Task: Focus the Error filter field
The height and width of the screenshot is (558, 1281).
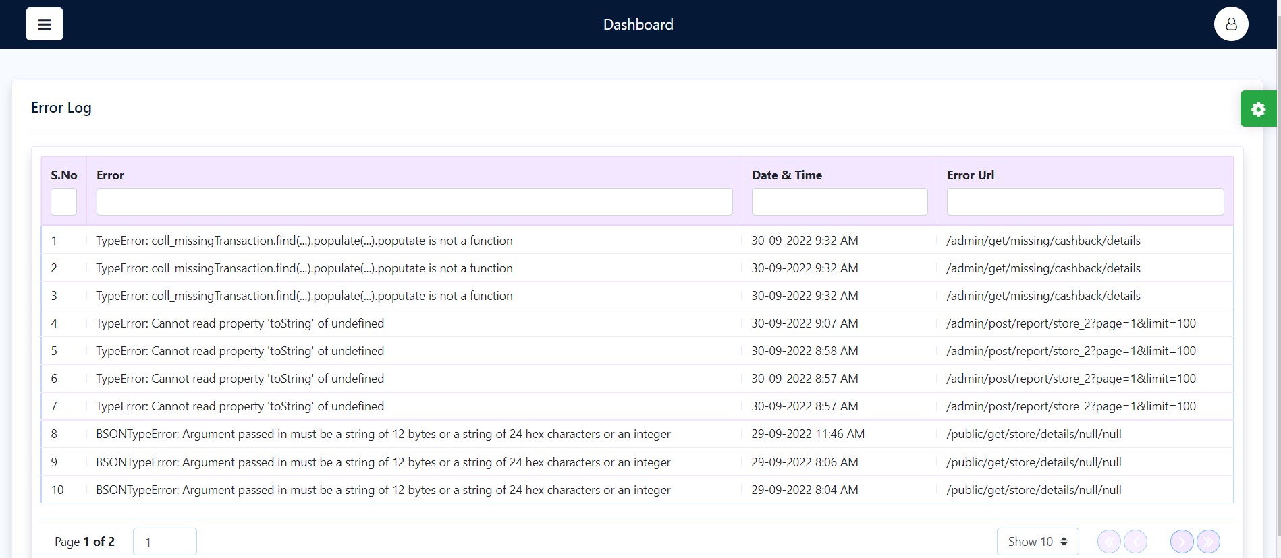Action: pyautogui.click(x=414, y=202)
